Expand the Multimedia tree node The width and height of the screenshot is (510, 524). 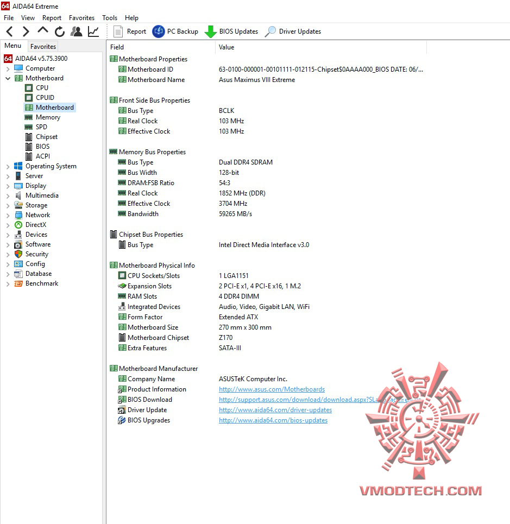(8, 196)
